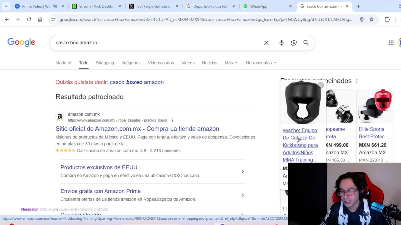Click the browser address bar URL
The height and width of the screenshot is (225, 401).
(206, 19)
